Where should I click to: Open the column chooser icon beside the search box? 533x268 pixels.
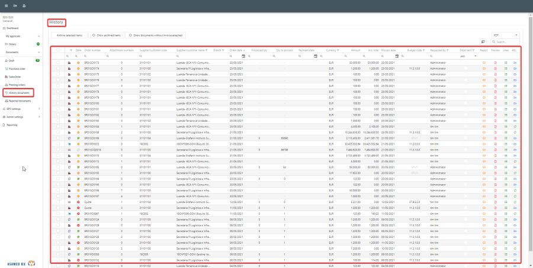(x=483, y=42)
